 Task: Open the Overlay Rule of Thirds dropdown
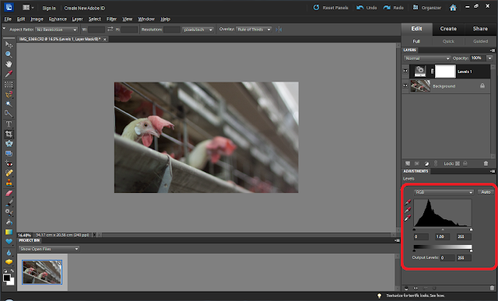254,30
